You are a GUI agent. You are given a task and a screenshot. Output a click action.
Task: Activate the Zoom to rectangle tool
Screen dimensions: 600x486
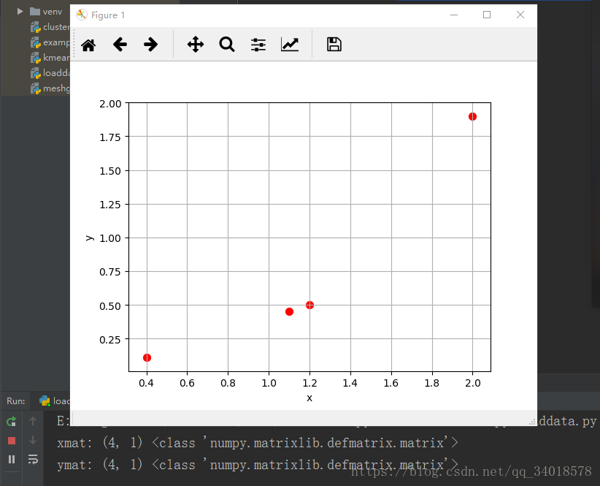(x=227, y=45)
